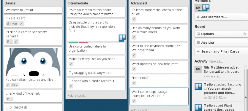The image size is (248, 111).
Task: Click the NM member avatar in Members
Action: pos(198,8)
